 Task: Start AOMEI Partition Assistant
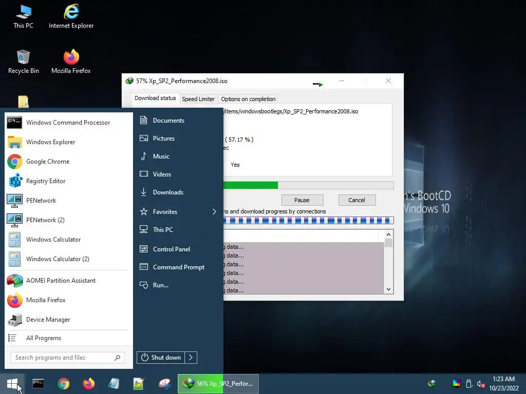click(x=68, y=281)
